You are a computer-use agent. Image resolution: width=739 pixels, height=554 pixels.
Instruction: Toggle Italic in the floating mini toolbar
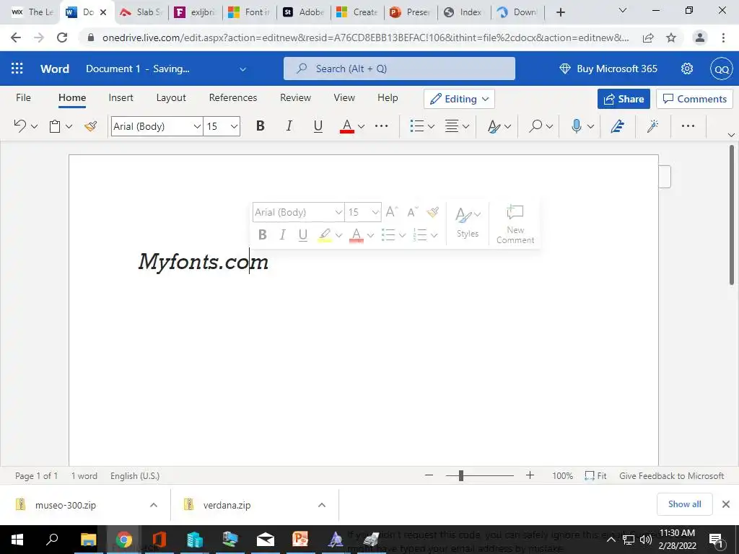pyautogui.click(x=282, y=234)
